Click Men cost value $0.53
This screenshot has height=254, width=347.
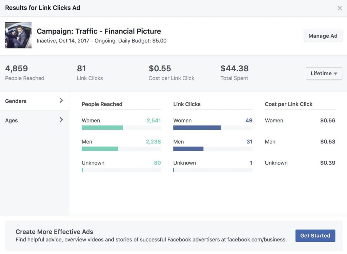(x=328, y=142)
